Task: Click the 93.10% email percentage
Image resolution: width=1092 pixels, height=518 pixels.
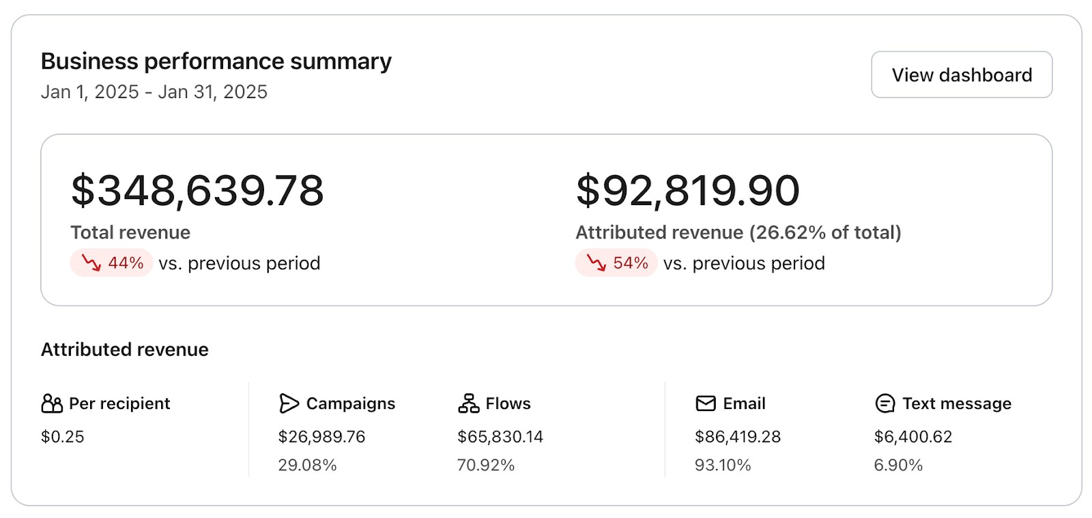Action: 723,466
